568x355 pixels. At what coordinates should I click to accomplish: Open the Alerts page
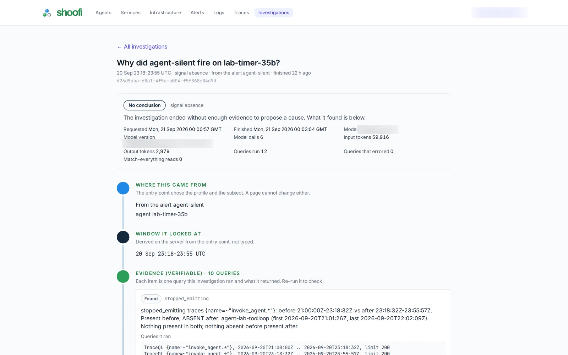pos(197,12)
